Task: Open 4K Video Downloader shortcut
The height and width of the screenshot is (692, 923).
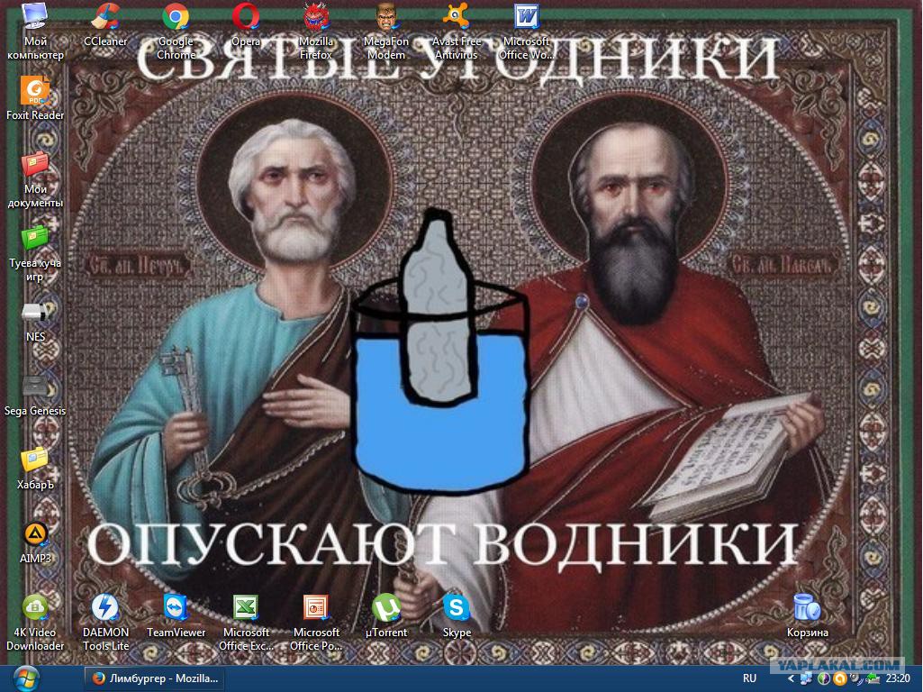Action: (35, 623)
